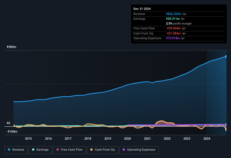This screenshot has width=231, height=158.
Task: Click the 2.5% profit margin text
Action: (x=179, y=23)
